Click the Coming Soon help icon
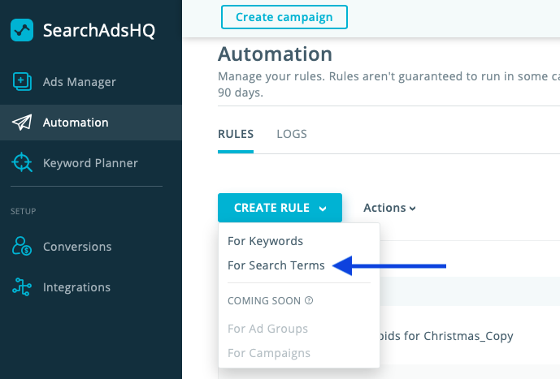560x379 pixels. (309, 300)
